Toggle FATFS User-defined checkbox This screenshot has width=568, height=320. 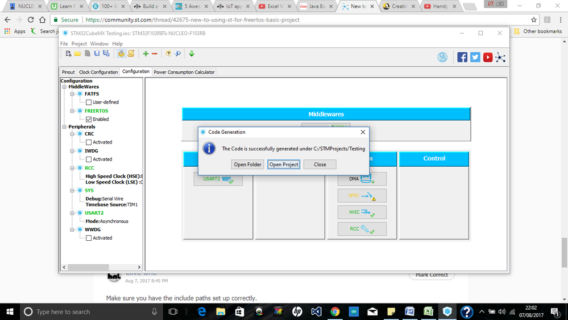89,102
